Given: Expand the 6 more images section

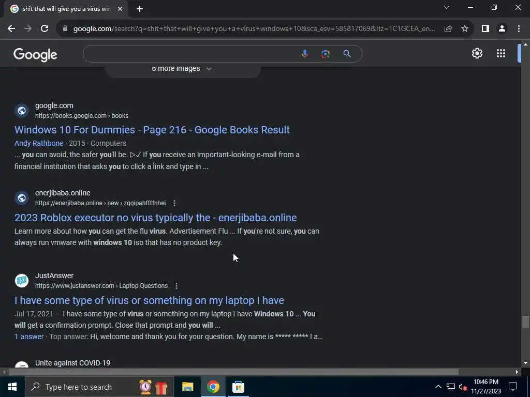Looking at the screenshot, I should tap(183, 69).
